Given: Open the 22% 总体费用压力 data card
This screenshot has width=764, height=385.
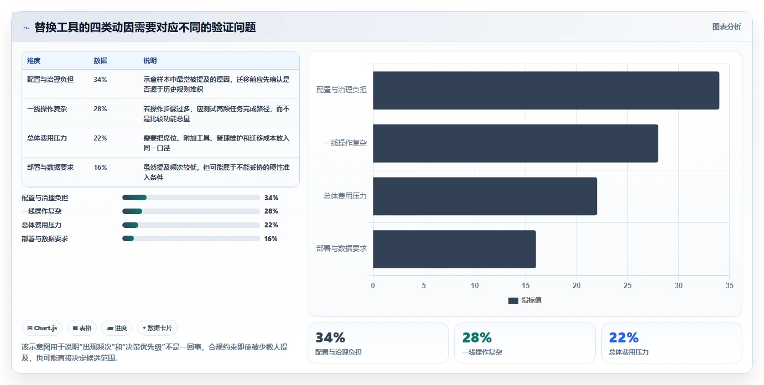Looking at the screenshot, I should click(672, 343).
